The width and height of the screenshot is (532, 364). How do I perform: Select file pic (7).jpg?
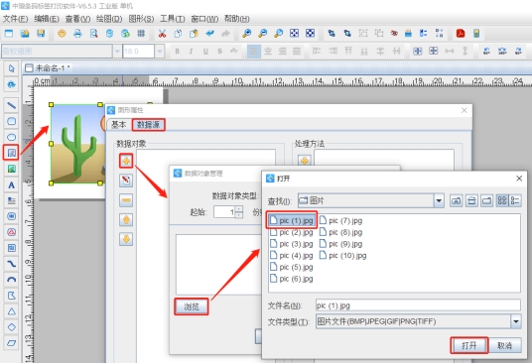pos(341,220)
